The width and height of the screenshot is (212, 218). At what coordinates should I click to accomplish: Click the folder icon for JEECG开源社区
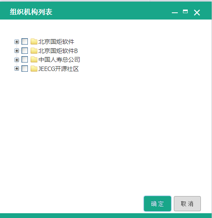coord(34,69)
